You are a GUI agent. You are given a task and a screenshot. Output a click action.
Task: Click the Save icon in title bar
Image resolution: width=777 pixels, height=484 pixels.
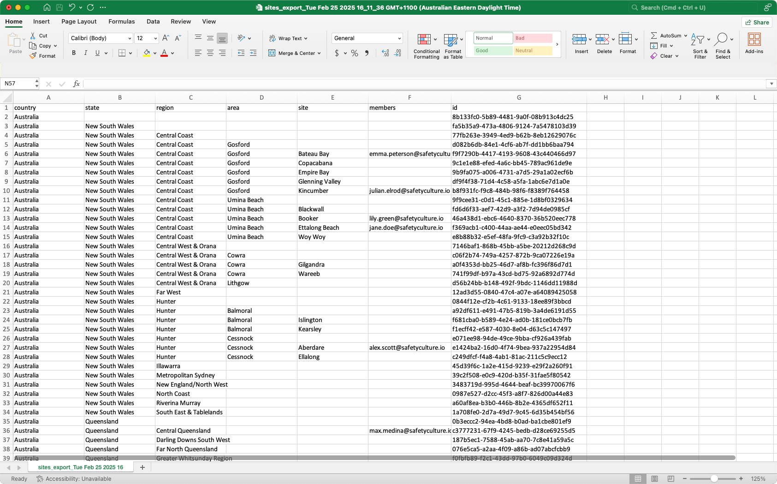59,7
